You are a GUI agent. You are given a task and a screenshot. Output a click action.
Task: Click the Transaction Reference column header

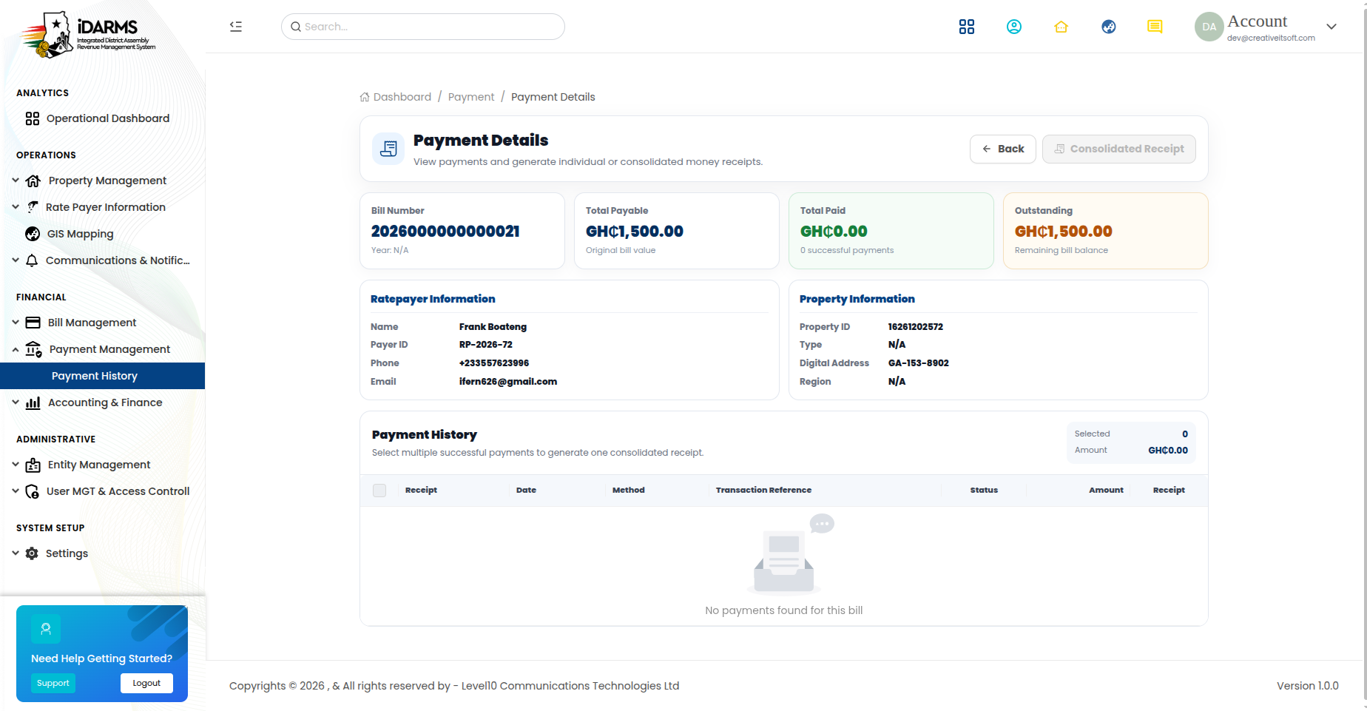763,491
